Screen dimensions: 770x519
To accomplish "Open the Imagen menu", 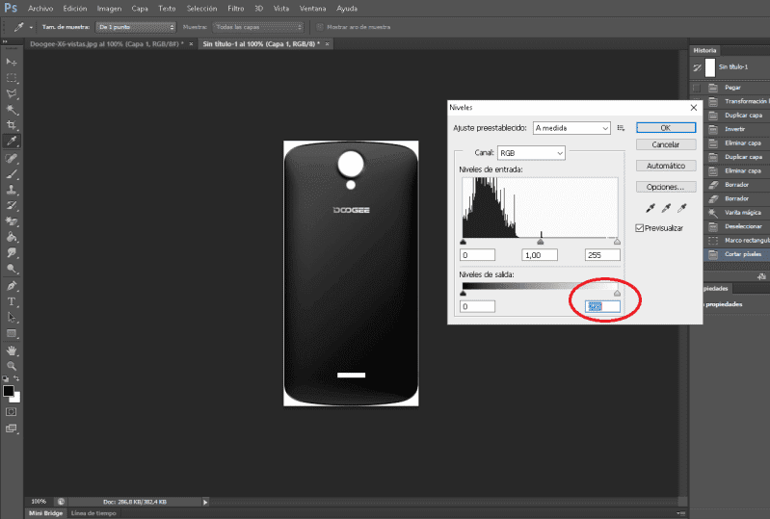I will [109, 9].
